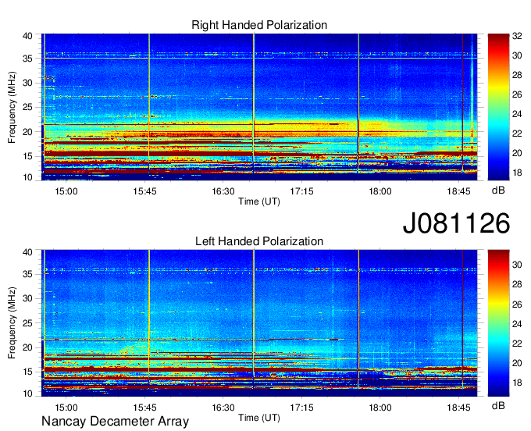Click the 15:45 tick under the bottom plot
The height and width of the screenshot is (431, 531).
coord(144,408)
